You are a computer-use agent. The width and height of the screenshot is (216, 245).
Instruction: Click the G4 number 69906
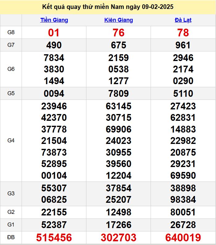point(118,129)
